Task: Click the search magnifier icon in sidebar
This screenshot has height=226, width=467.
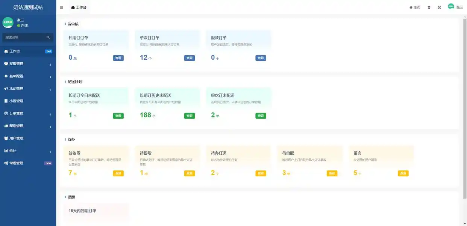Action: point(48,38)
